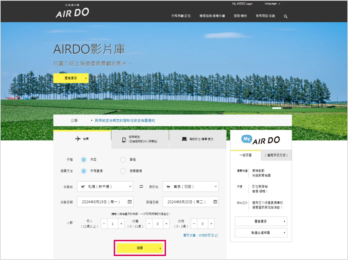The image size is (348, 260).
Task: Click airplane icon on ticket tab
Action: point(78,139)
